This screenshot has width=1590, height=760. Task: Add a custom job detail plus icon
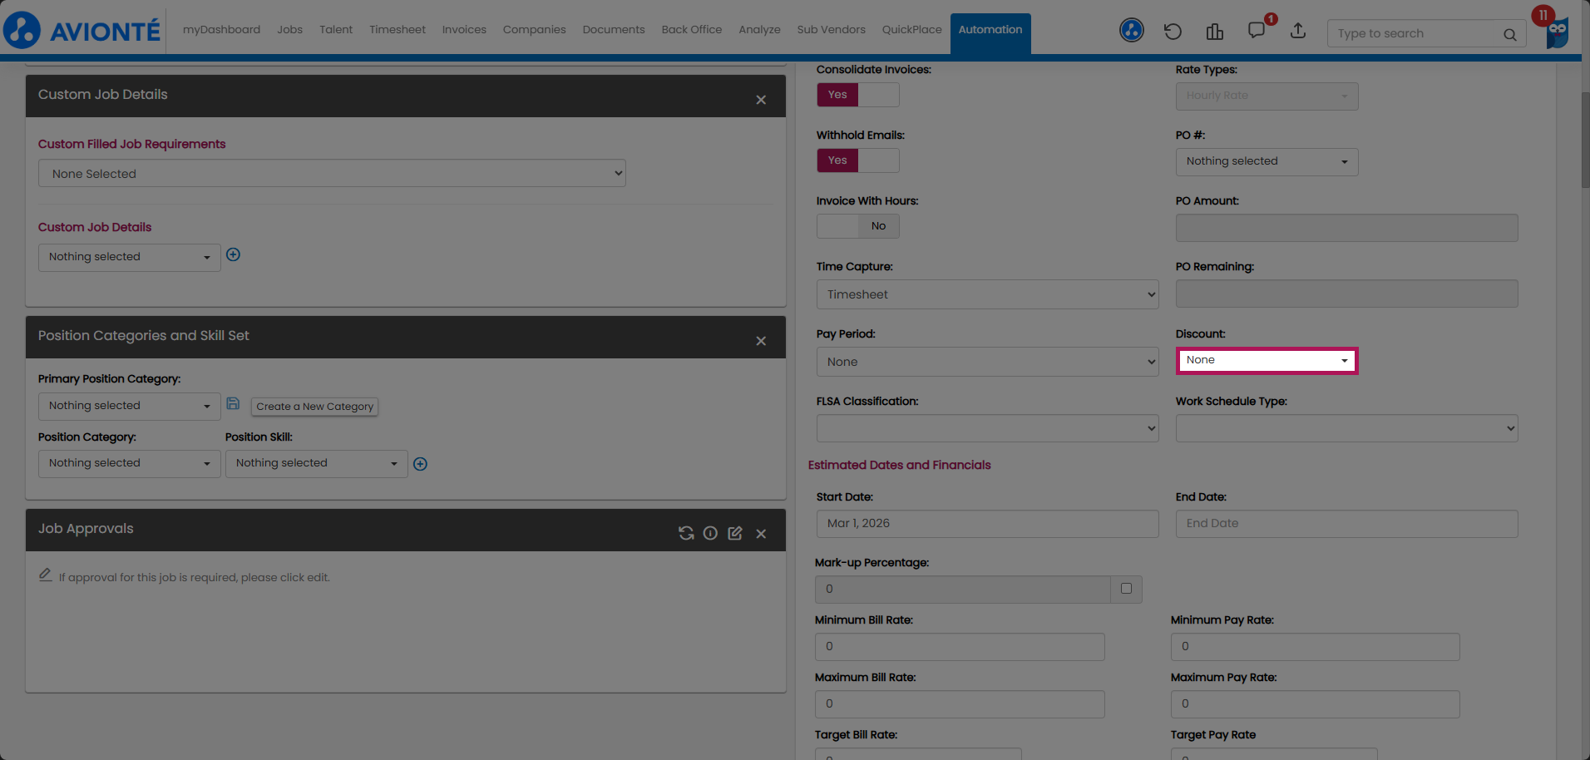(234, 254)
